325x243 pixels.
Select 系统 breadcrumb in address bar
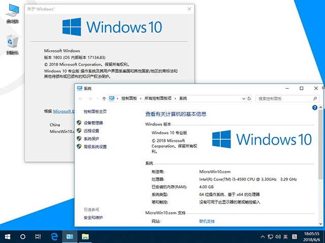pyautogui.click(x=183, y=99)
